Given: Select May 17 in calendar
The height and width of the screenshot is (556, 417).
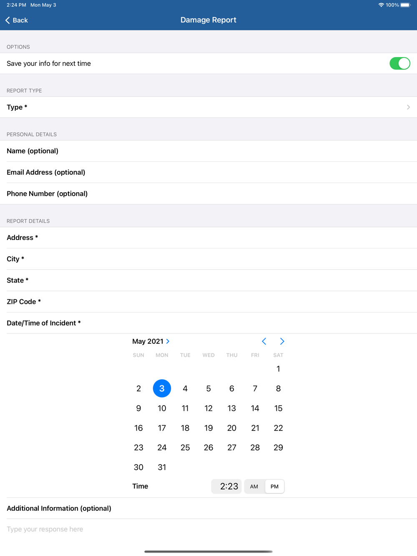Looking at the screenshot, I should pyautogui.click(x=162, y=428).
